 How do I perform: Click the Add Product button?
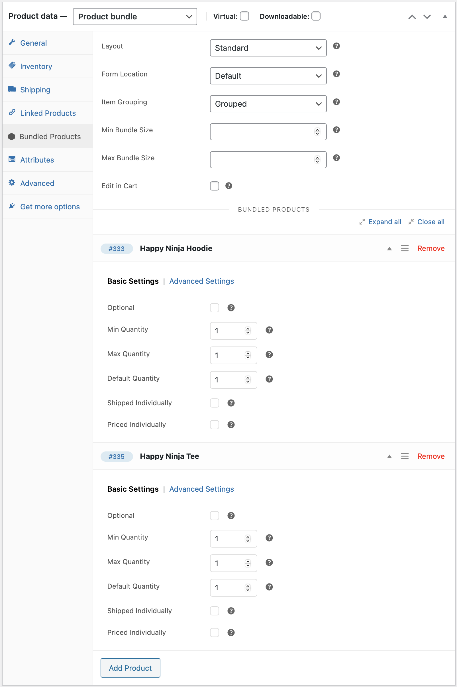tap(130, 668)
